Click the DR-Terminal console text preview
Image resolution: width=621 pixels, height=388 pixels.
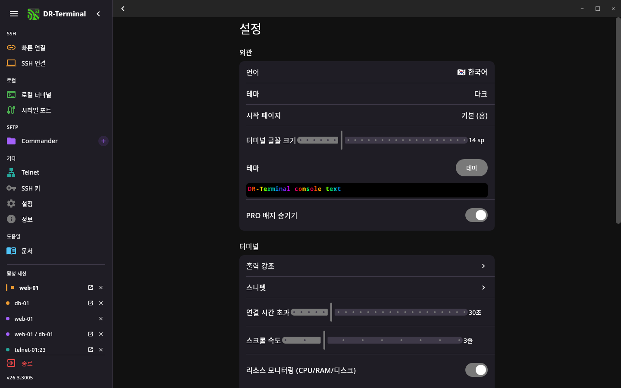367,190
